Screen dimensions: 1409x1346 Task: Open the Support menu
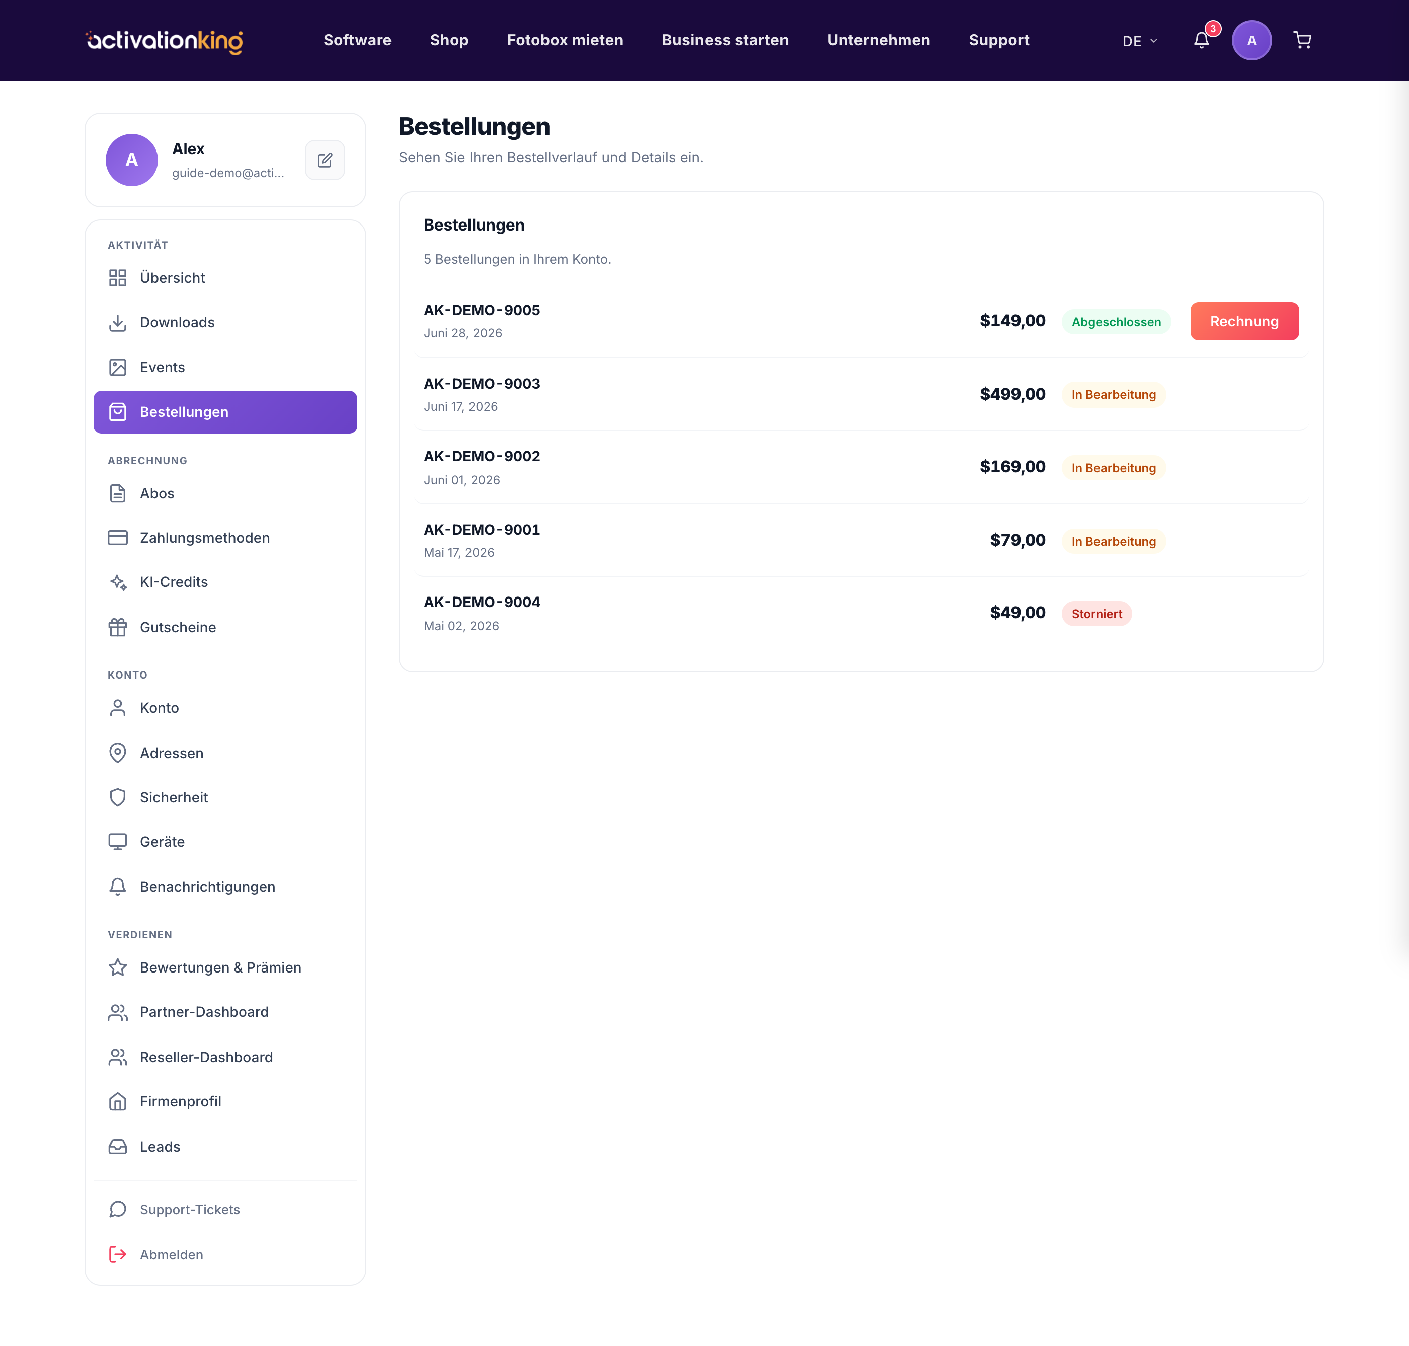[999, 40]
